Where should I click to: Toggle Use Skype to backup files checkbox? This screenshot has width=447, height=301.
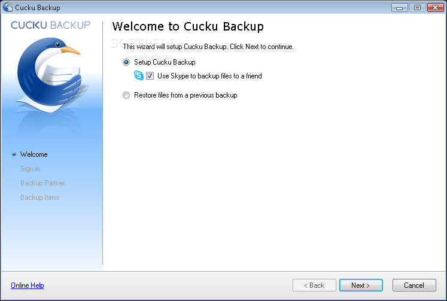(150, 76)
